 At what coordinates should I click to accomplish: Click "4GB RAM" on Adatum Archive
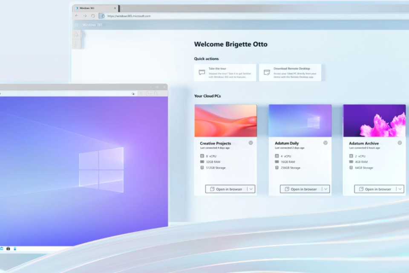coord(361,162)
